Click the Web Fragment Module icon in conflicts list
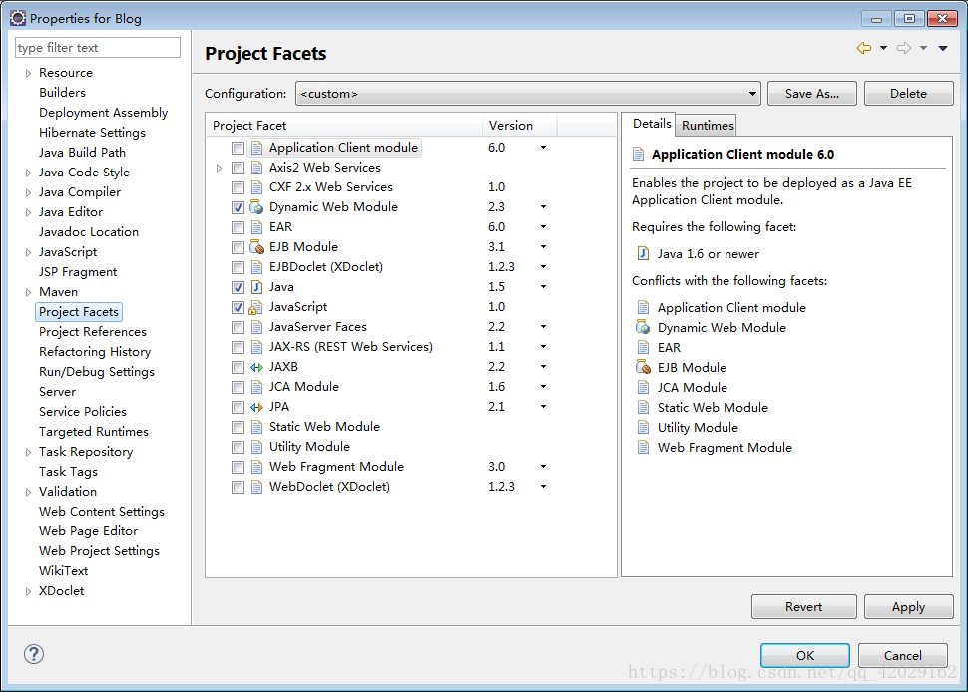968x692 pixels. 643,447
